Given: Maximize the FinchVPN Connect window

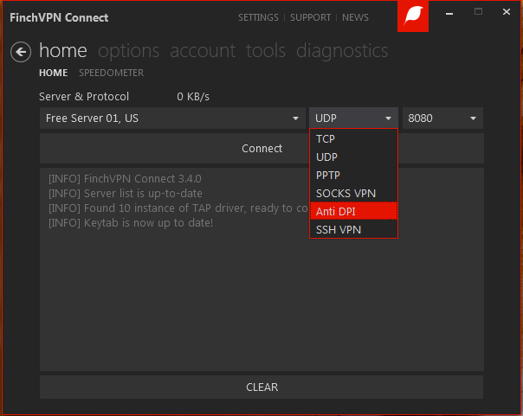Looking at the screenshot, I should [478, 12].
